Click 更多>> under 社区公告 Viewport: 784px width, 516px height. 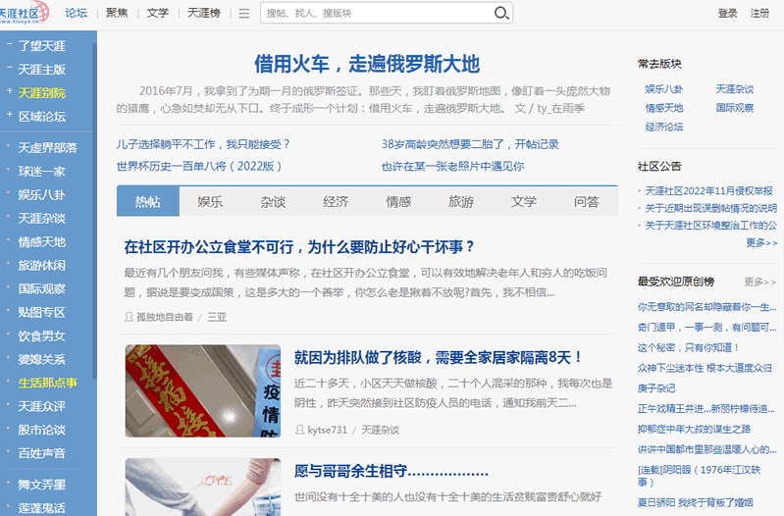[x=760, y=242]
